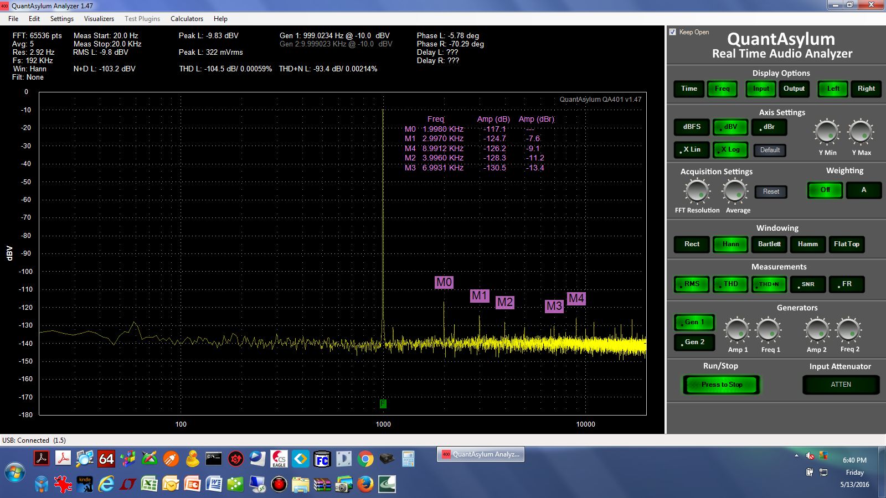Toggle the Right channel display
This screenshot has height=498, width=886.
pos(866,89)
